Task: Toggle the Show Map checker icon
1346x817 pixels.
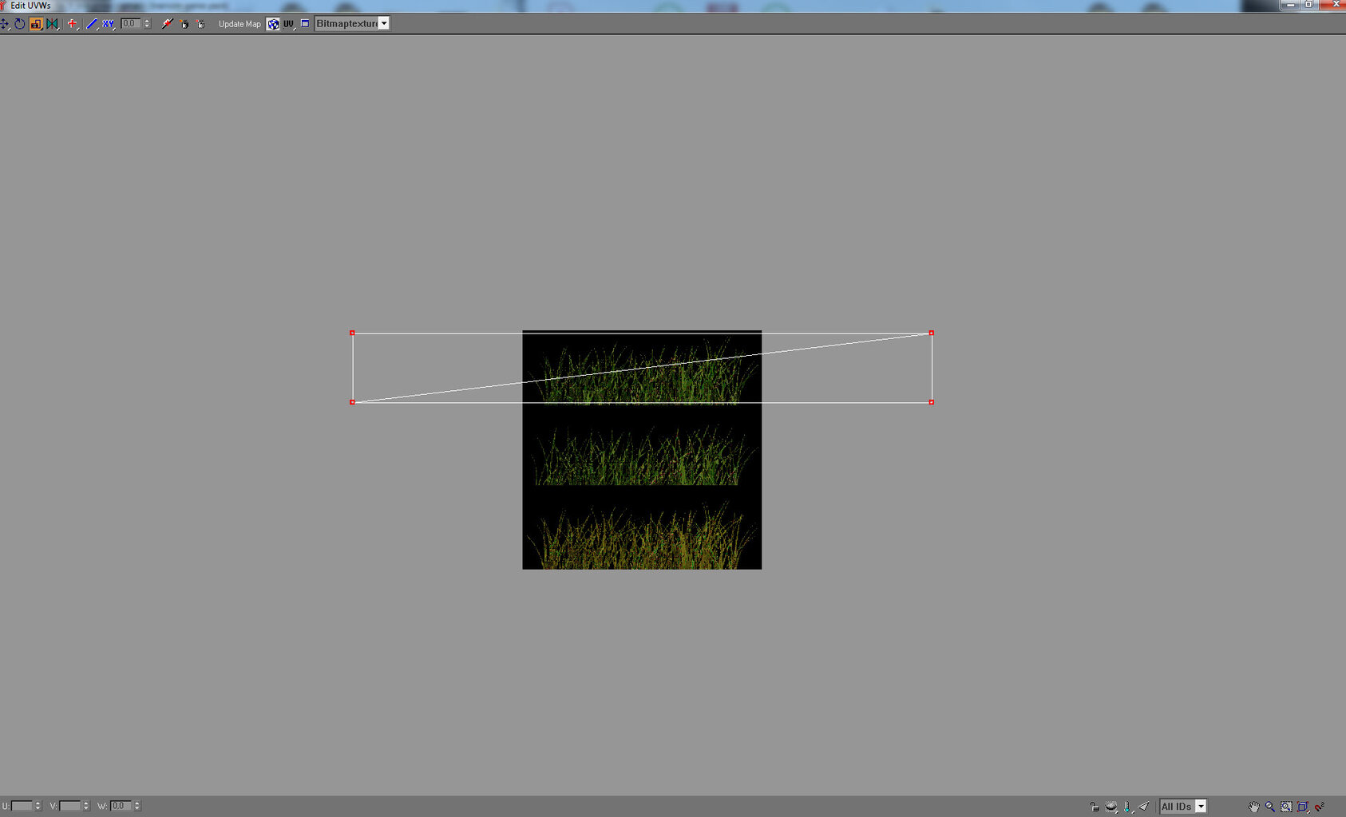Action: pos(273,24)
